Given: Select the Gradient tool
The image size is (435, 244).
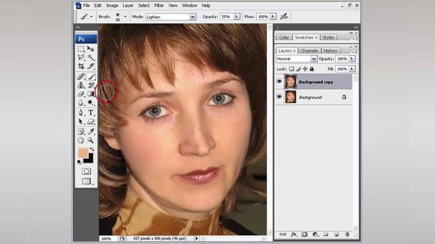Looking at the screenshot, I should [x=90, y=94].
